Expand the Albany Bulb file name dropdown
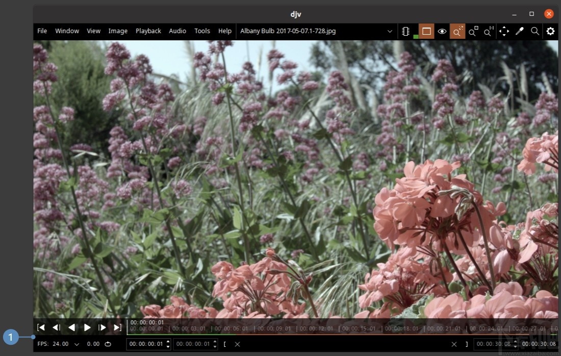This screenshot has width=561, height=356. 390,32
